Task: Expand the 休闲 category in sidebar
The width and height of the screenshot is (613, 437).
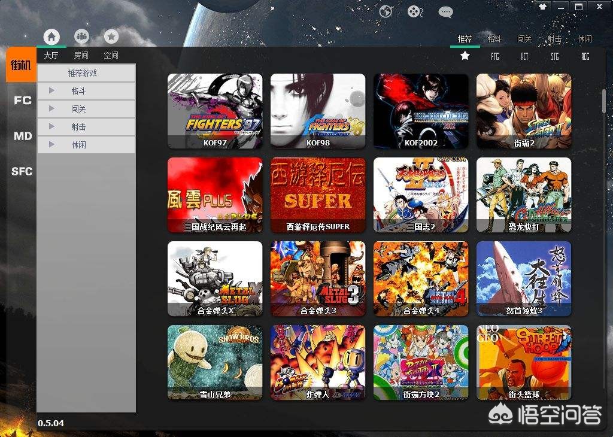Action: coord(52,145)
